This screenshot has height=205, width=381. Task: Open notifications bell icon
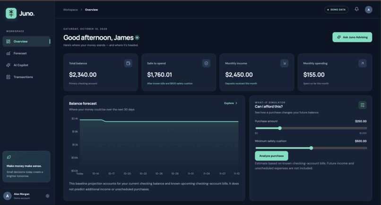(356, 9)
